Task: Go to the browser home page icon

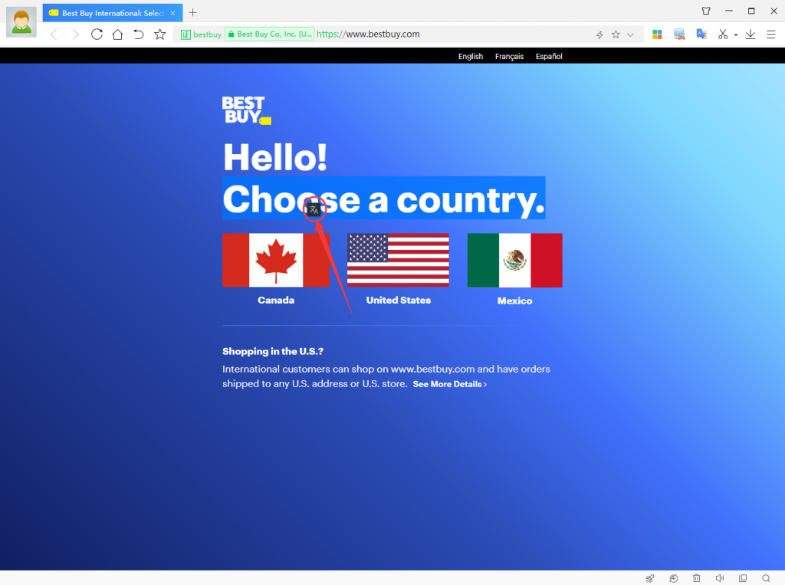Action: click(x=117, y=34)
